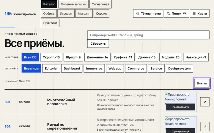
Task: Go to Полевые записки tab
Action: (x=73, y=4)
